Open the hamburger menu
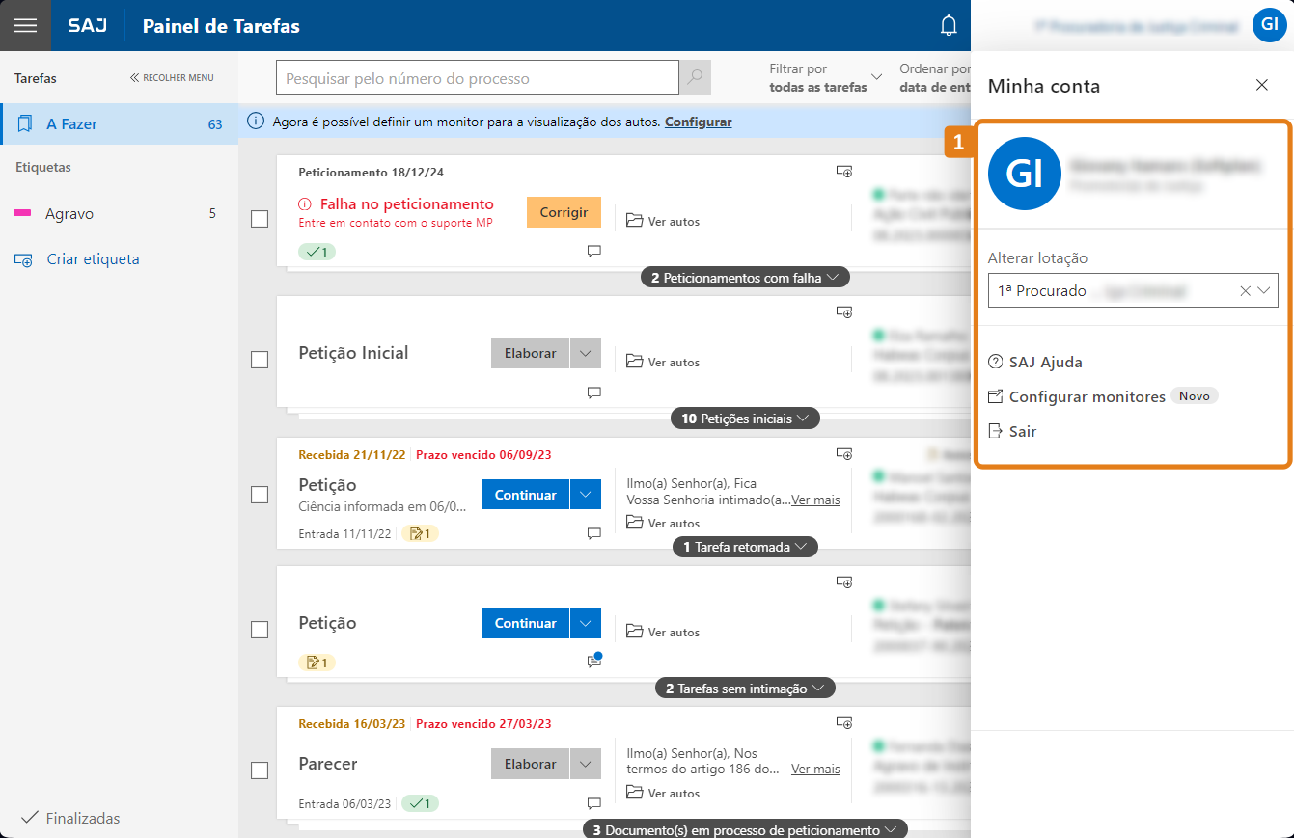Screen dimensions: 1294x838 25,25
